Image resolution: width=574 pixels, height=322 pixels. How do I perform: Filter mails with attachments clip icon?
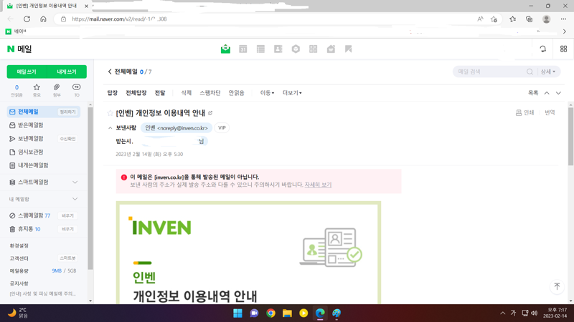(57, 90)
